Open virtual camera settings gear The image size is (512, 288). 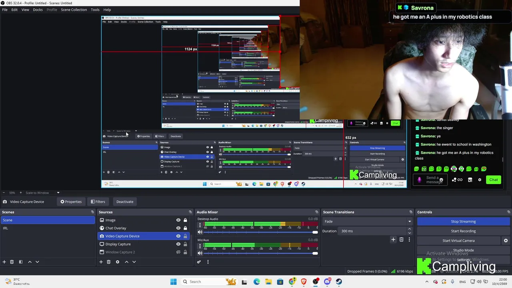point(506,241)
